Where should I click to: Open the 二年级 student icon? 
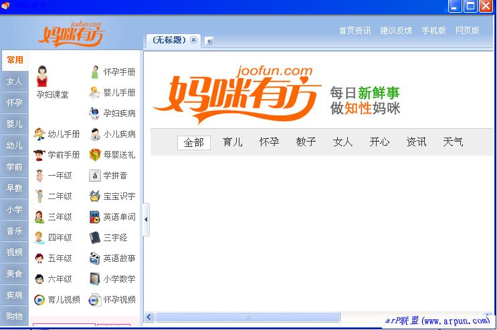click(39, 196)
